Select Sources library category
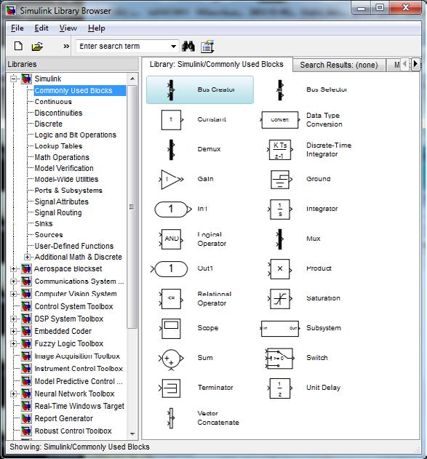 pos(49,235)
